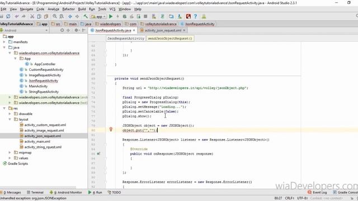358x201 pixels.
Task: Collapse the res folder
Action: tap(4, 108)
